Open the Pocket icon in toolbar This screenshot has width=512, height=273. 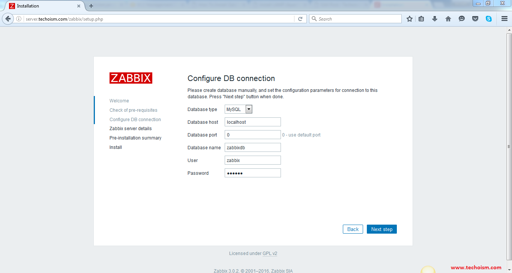[x=475, y=19]
